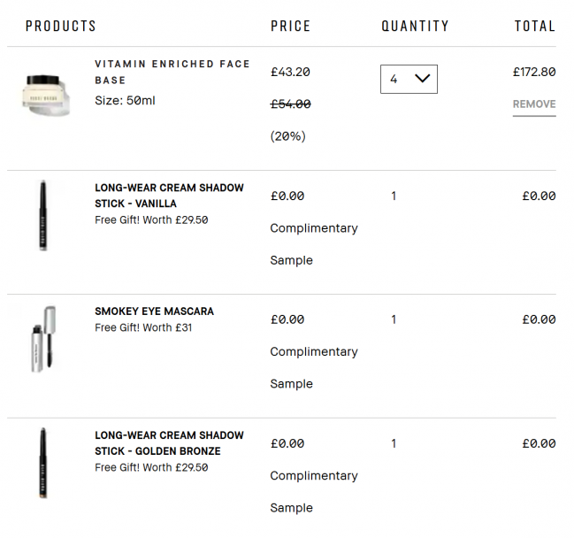View the Vanilla shadow stick thumbnail
Image resolution: width=574 pixels, height=538 pixels.
point(43,215)
